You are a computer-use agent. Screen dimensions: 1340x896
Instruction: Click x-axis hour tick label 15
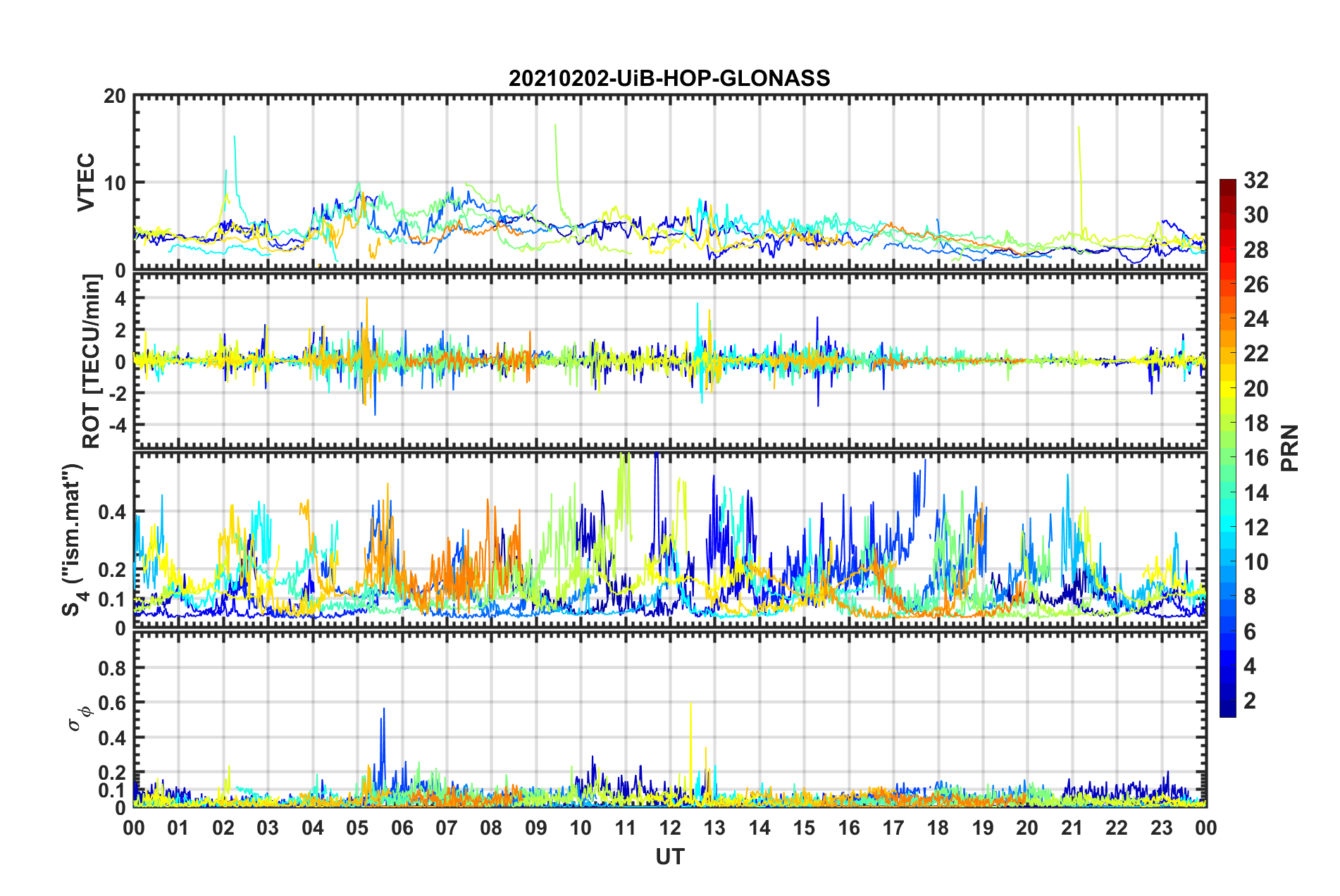pyautogui.click(x=804, y=828)
